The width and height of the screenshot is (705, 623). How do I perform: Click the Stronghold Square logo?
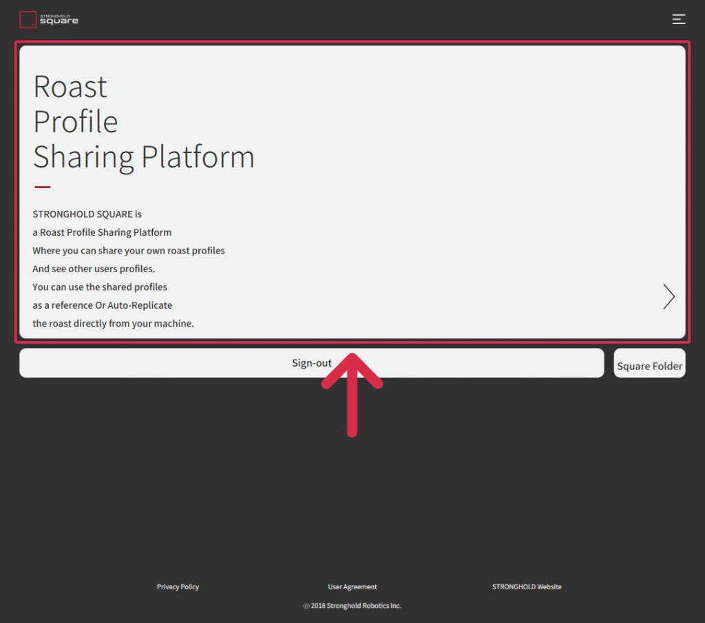49,20
